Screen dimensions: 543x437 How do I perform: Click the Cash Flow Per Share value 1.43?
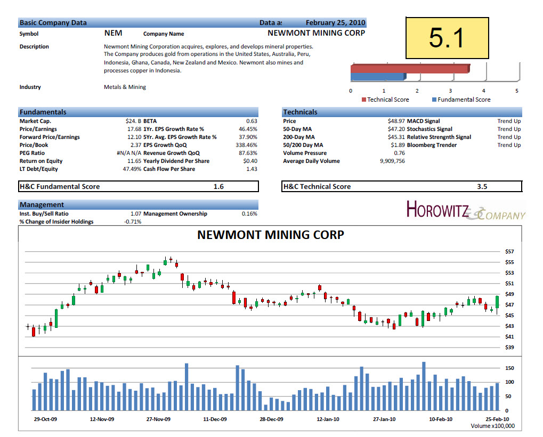click(x=252, y=169)
